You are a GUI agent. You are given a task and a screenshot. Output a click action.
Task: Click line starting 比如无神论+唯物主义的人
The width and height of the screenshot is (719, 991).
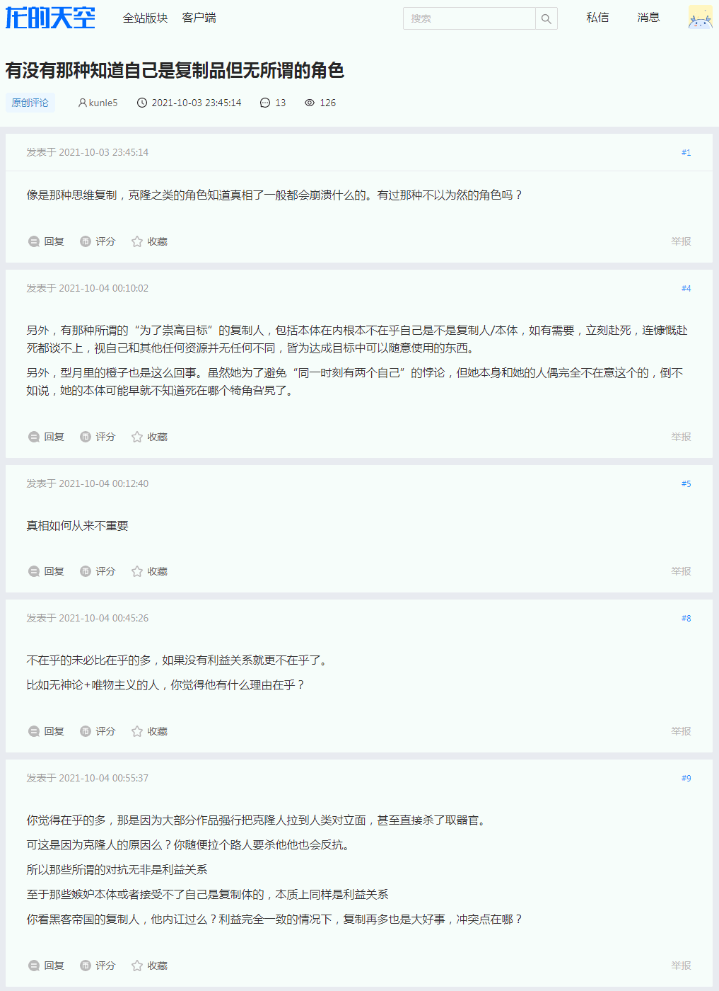tap(165, 685)
